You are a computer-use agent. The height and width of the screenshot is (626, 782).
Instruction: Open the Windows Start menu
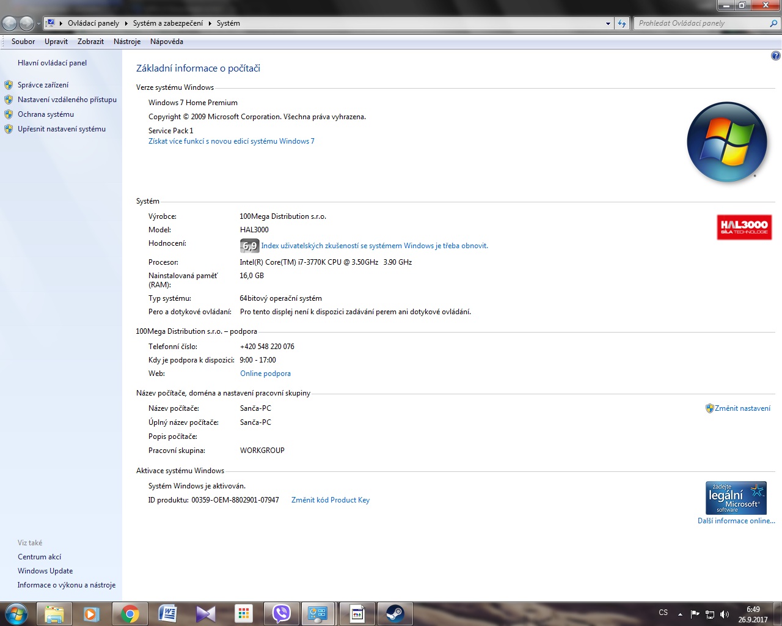(x=16, y=613)
